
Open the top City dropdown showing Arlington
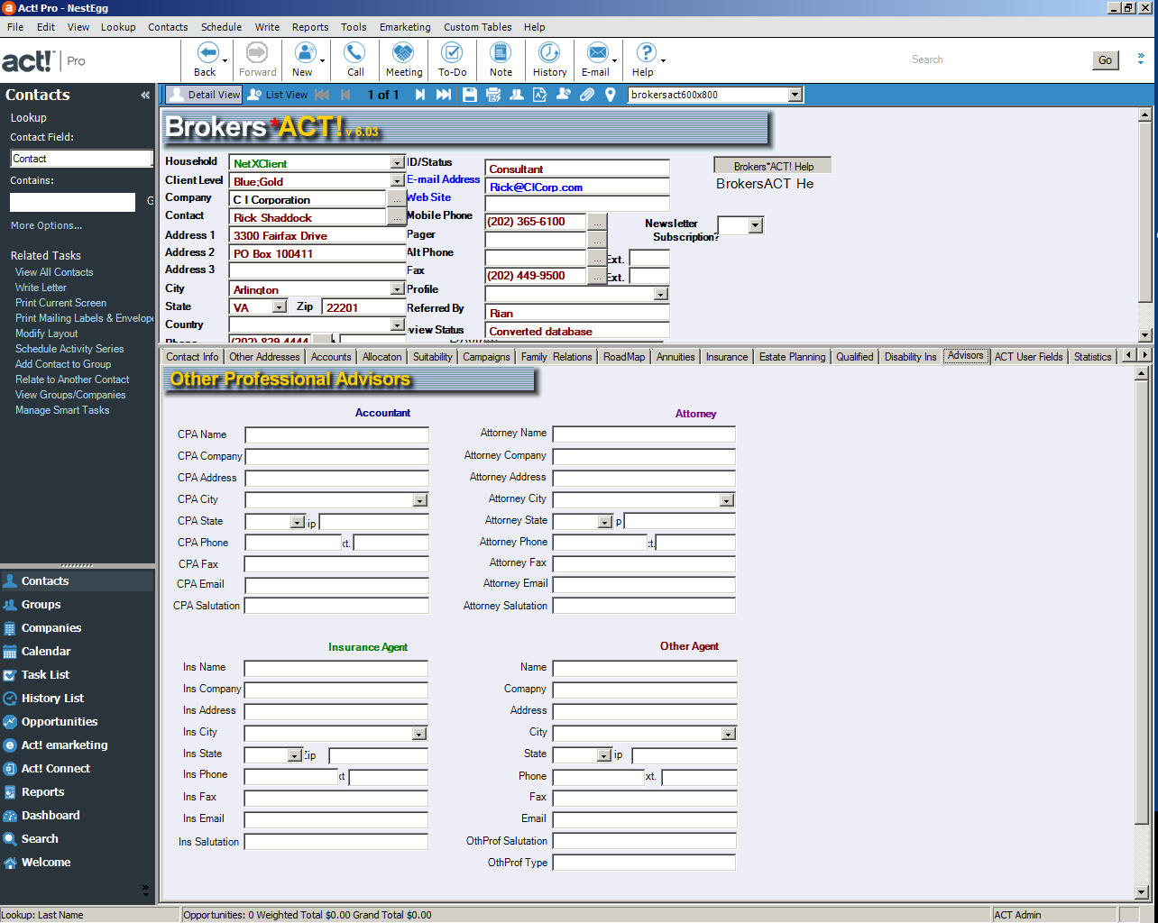[398, 289]
